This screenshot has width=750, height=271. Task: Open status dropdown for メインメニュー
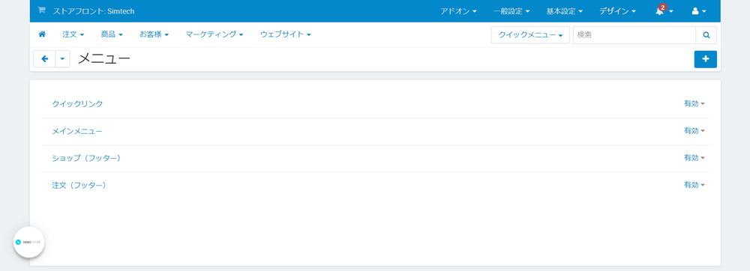[694, 131]
